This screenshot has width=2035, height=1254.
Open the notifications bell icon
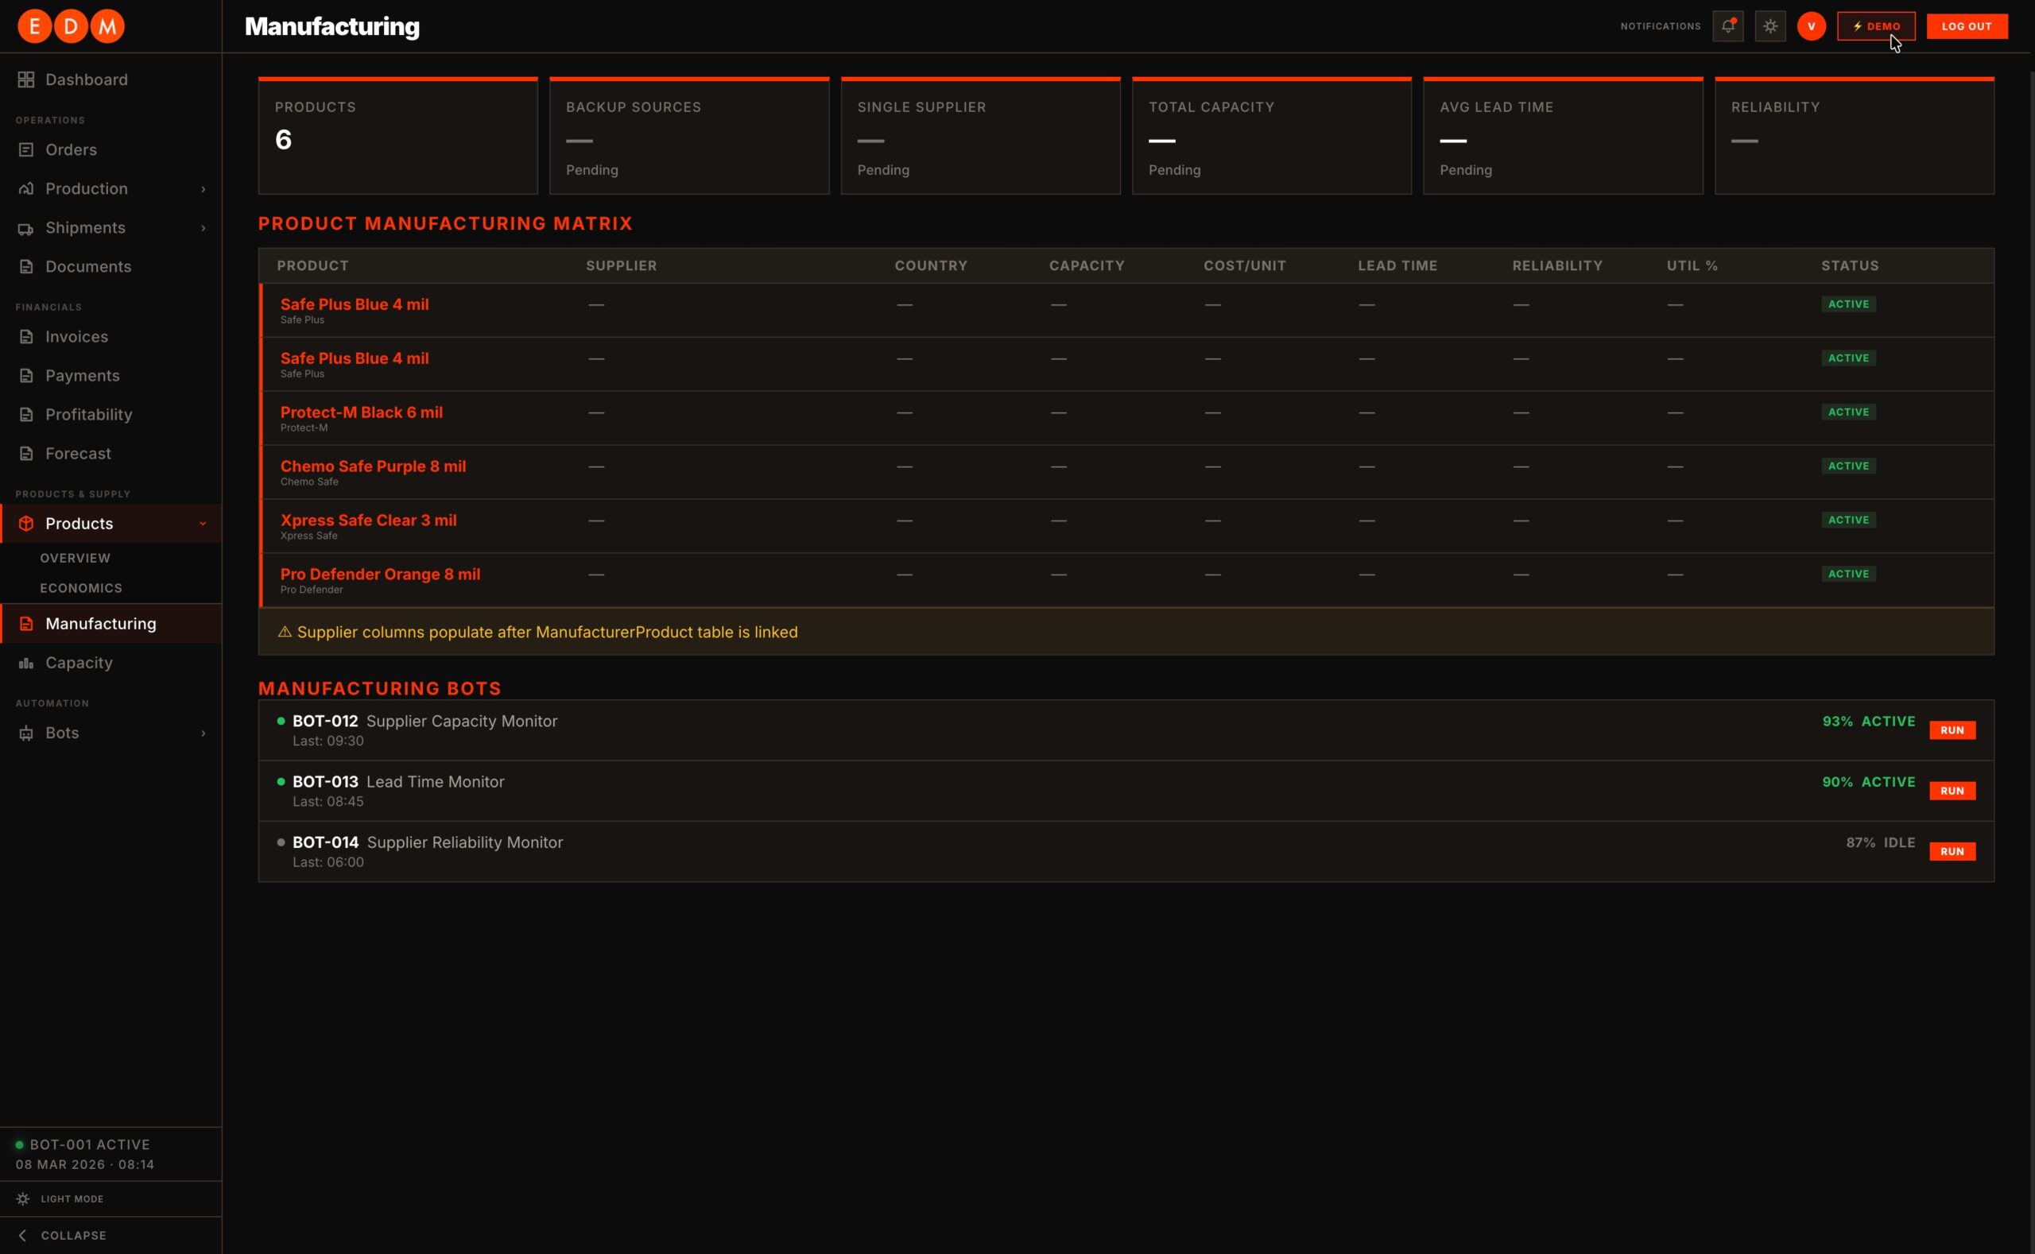coord(1728,26)
